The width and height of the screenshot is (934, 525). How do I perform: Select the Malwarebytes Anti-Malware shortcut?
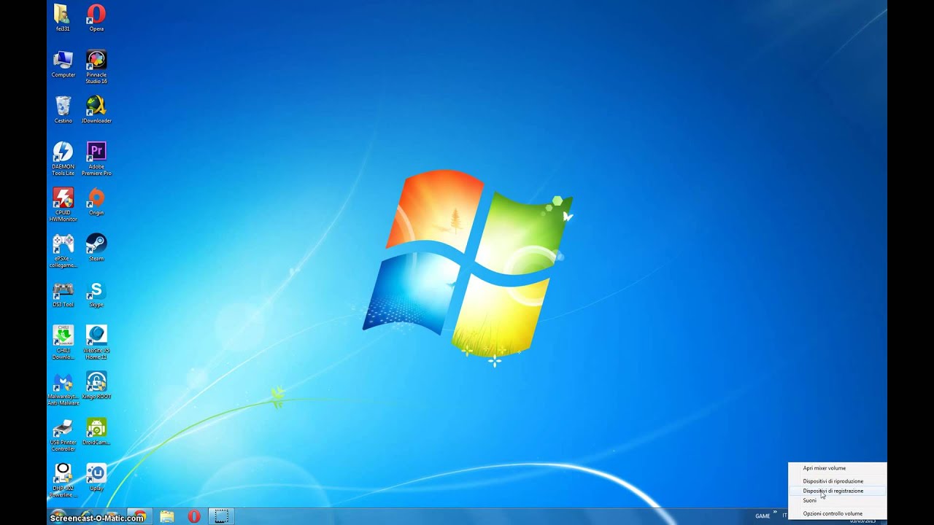63,389
